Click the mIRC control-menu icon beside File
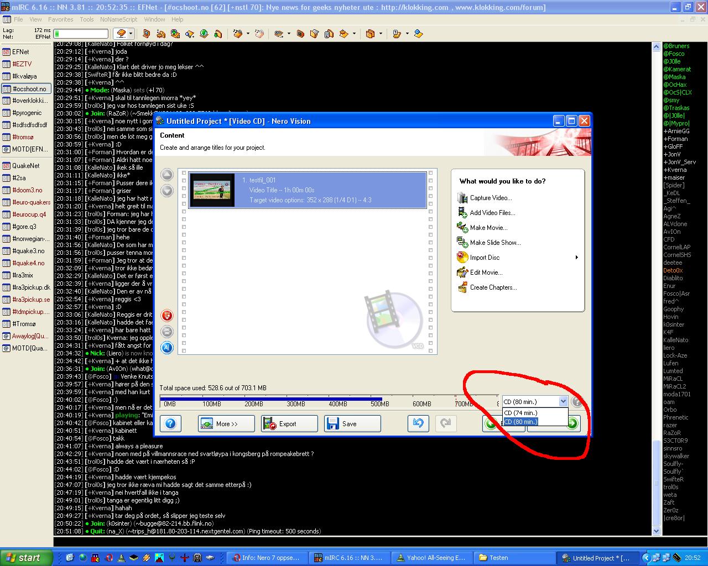The height and width of the screenshot is (566, 708). pyautogui.click(x=6, y=19)
